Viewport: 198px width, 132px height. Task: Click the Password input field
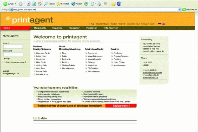tap(13, 54)
